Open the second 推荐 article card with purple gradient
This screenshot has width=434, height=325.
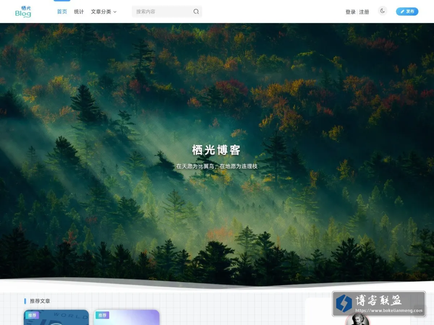coord(127,317)
